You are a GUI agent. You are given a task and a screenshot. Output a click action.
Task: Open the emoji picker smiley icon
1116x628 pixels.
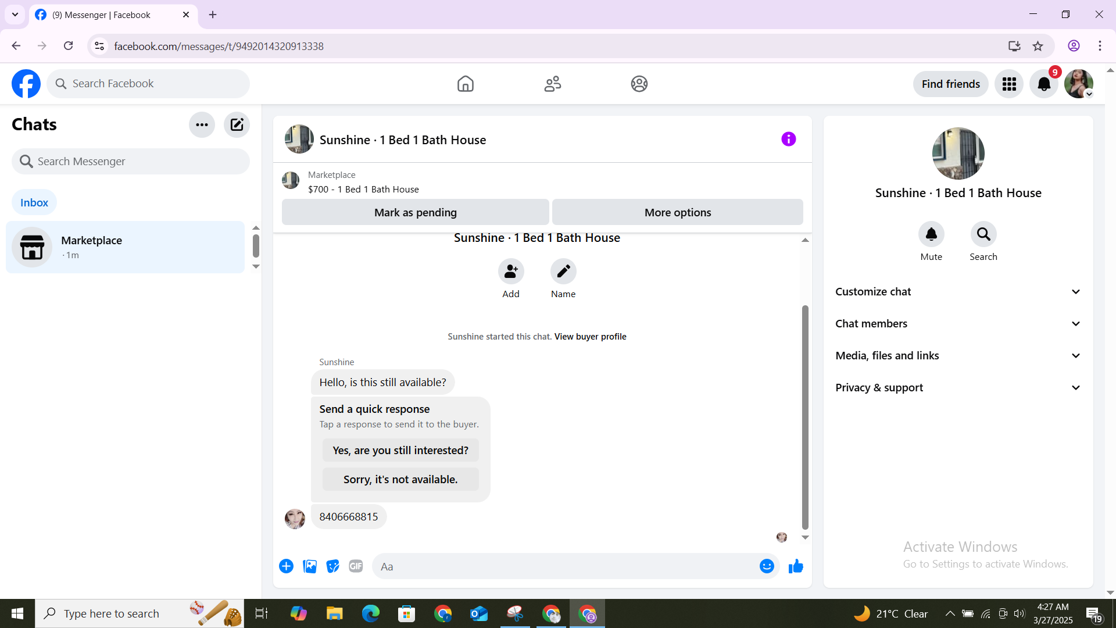(x=767, y=566)
